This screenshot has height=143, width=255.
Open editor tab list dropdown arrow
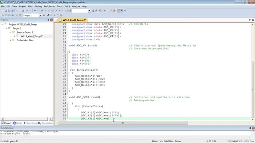tap(250, 20)
